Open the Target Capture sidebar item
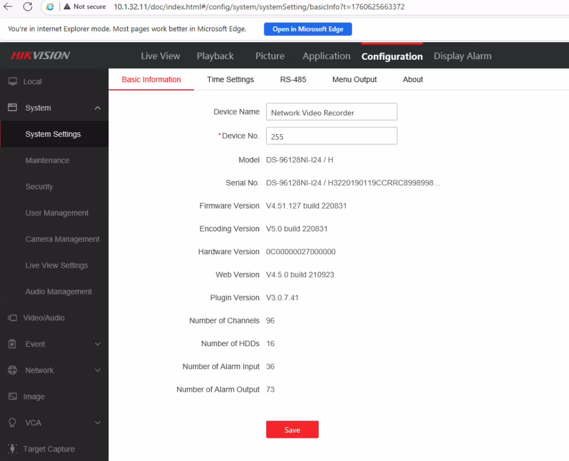The image size is (569, 461). click(x=54, y=449)
